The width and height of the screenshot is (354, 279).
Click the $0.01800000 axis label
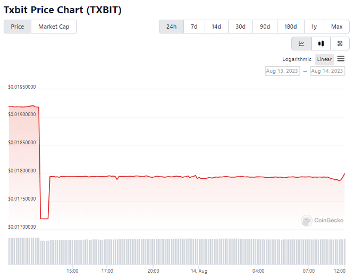point(22,171)
